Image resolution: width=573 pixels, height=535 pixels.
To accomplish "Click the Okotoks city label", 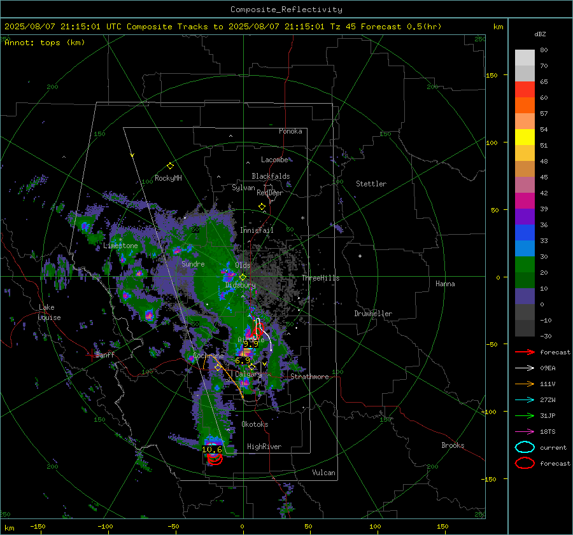I will pos(255,424).
